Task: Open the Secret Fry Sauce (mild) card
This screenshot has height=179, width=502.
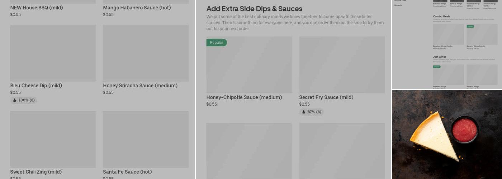Action: [342, 65]
